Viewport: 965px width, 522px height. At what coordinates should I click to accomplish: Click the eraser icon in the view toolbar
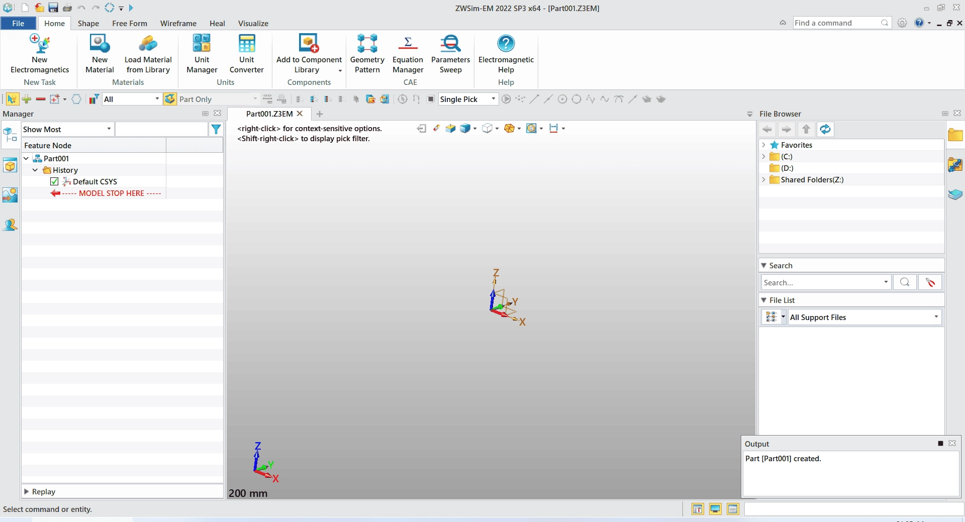coord(436,128)
